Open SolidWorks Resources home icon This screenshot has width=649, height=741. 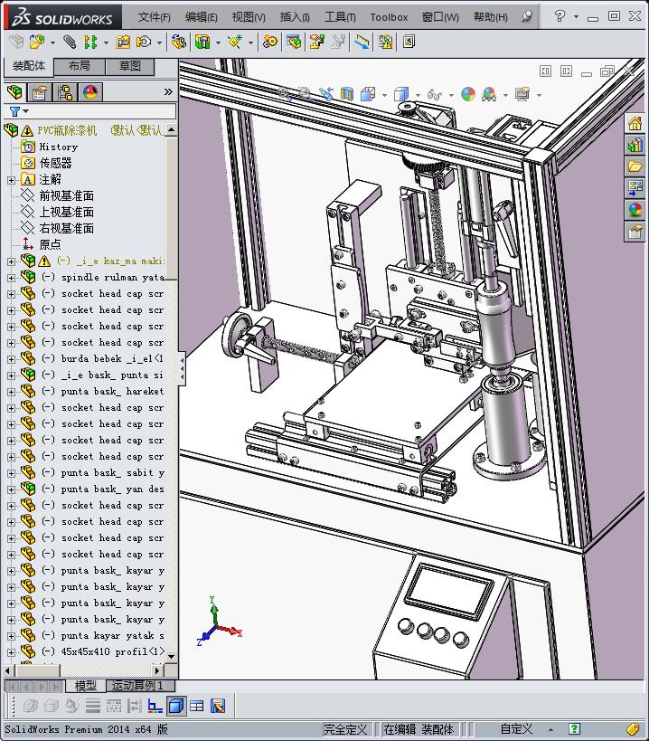click(635, 124)
